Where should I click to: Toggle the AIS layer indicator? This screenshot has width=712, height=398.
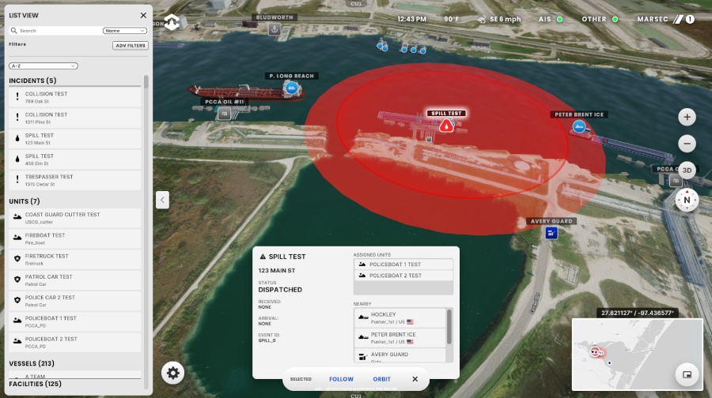tap(551, 19)
